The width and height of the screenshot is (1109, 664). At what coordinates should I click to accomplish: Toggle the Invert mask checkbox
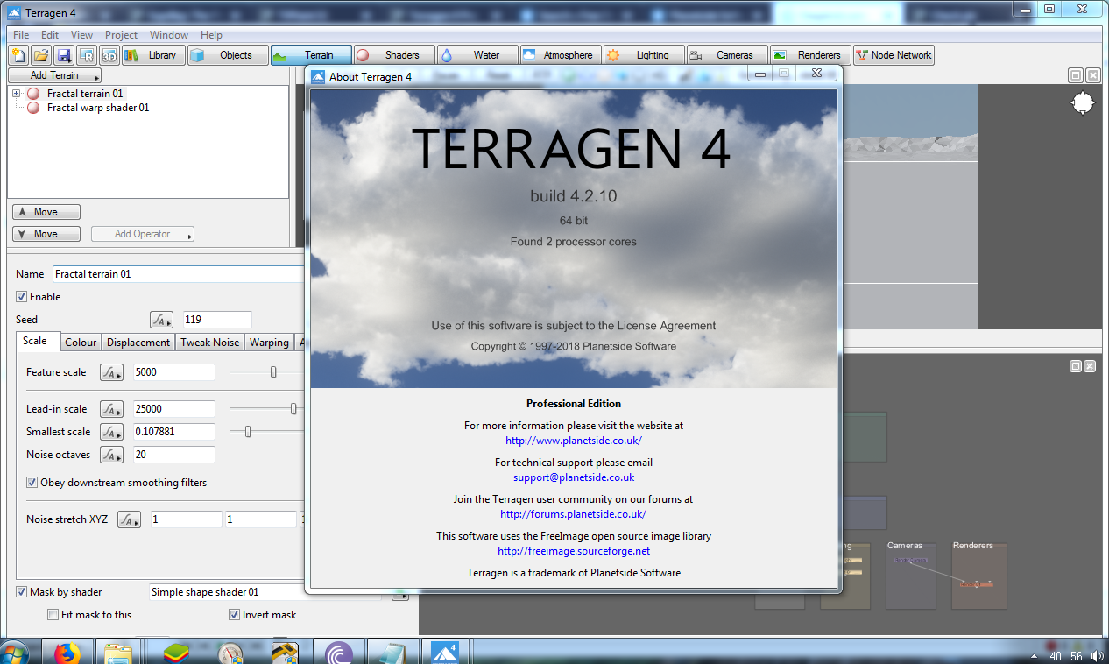[235, 615]
